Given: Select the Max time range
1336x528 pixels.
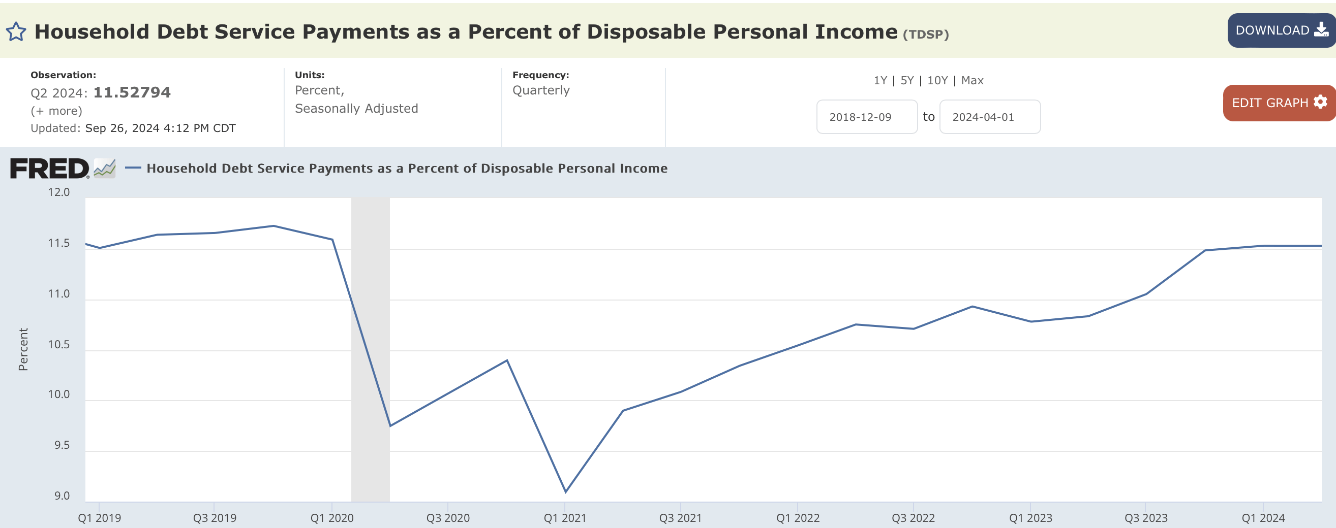Looking at the screenshot, I should (972, 80).
